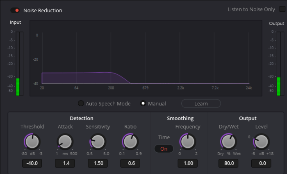Screen dimensions: 287x174
Task: Click the Sensitivity knob
Action: click(x=98, y=142)
